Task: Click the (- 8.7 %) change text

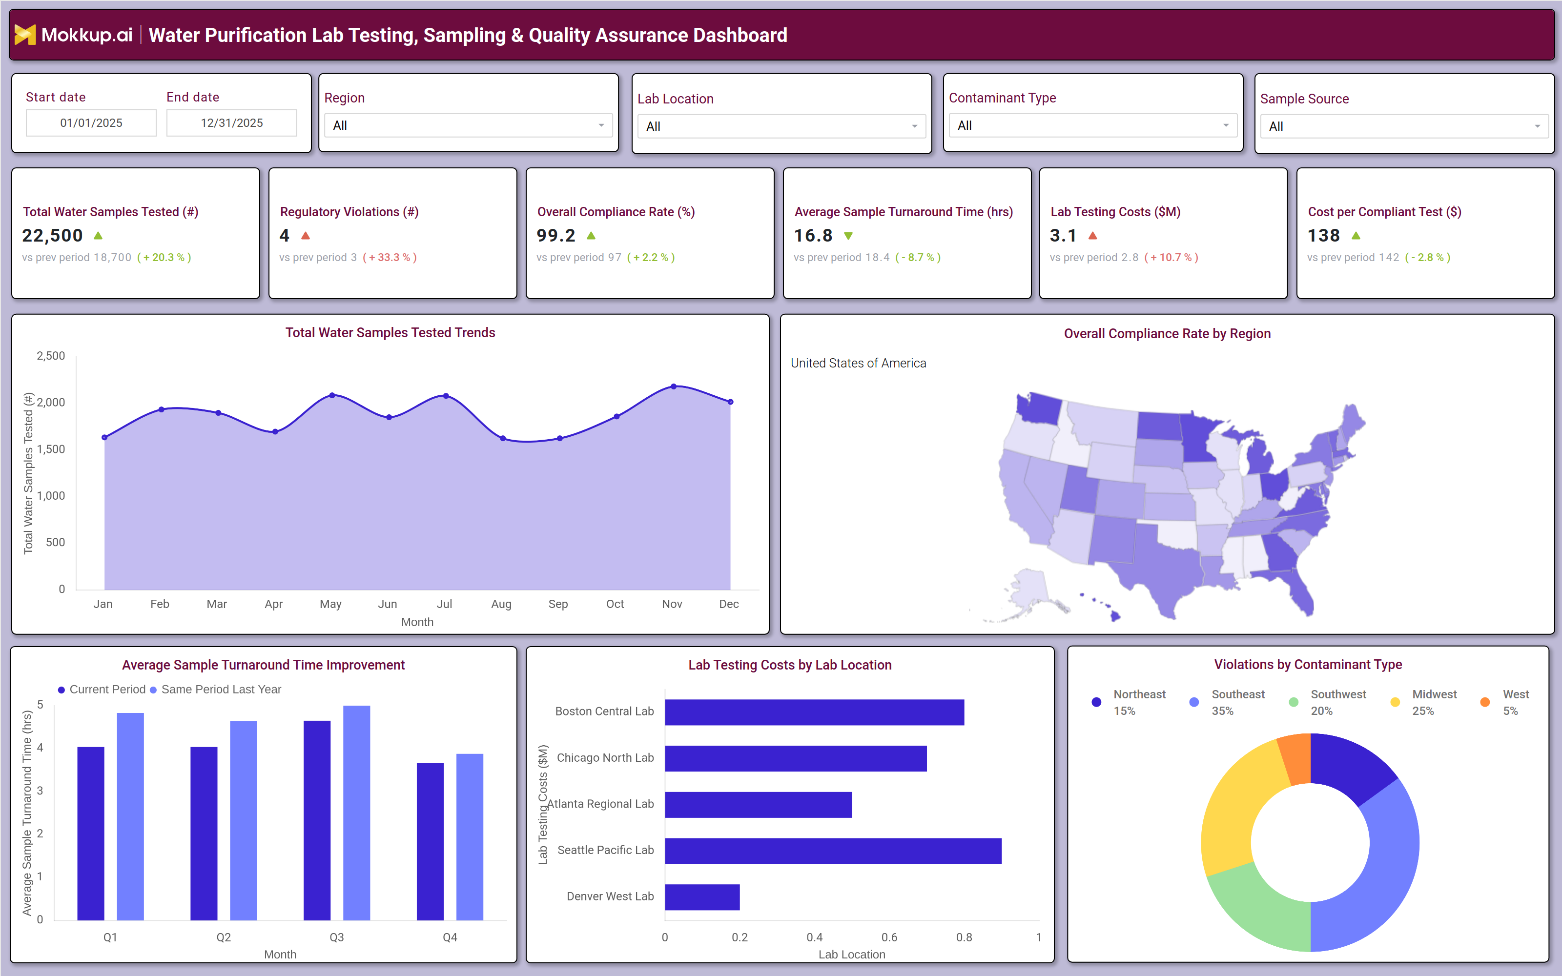Action: coord(918,258)
